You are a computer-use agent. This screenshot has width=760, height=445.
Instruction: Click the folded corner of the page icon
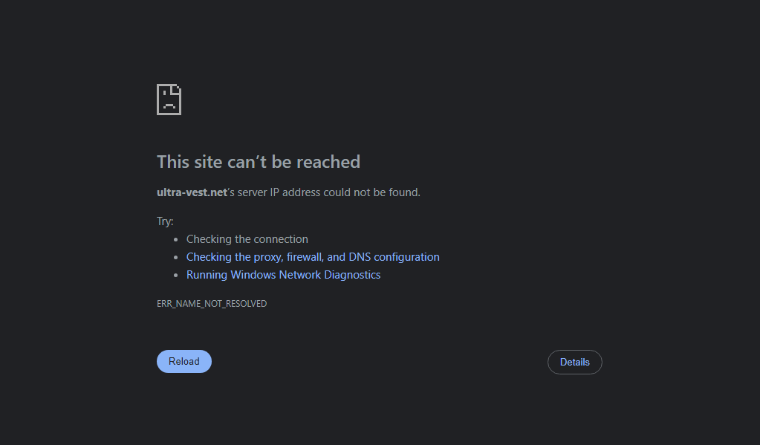176,90
